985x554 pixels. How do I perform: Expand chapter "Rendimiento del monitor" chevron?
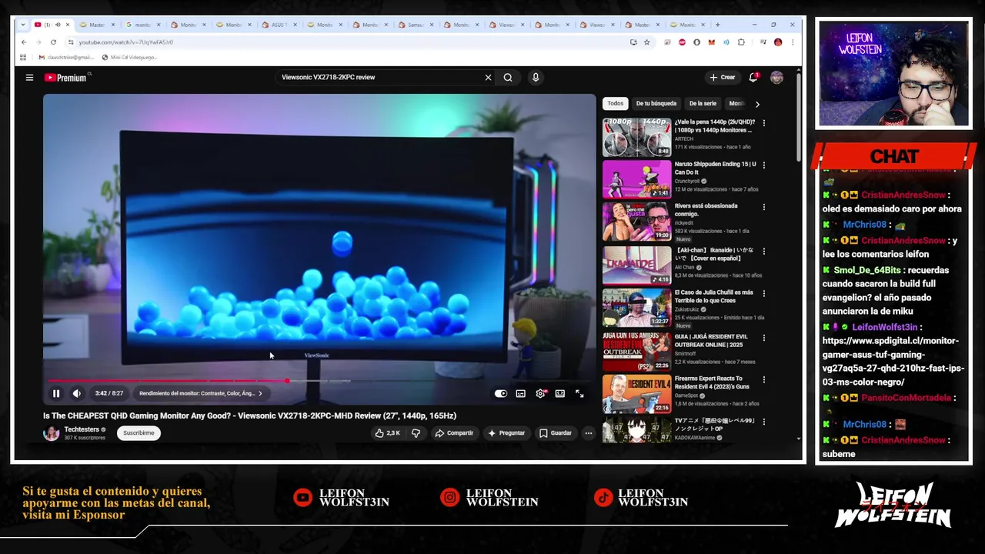tap(260, 393)
